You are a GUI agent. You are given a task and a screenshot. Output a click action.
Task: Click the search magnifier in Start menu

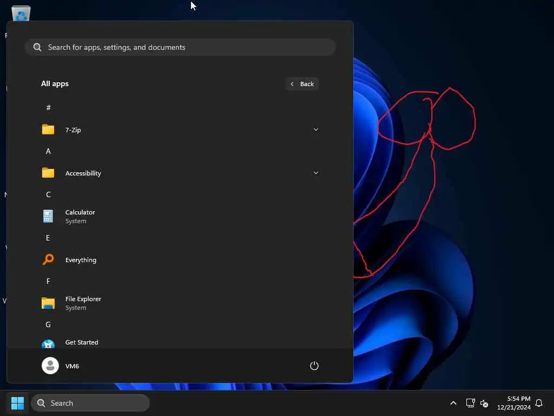pos(37,47)
